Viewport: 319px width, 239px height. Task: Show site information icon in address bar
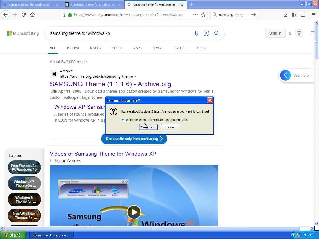(65, 15)
